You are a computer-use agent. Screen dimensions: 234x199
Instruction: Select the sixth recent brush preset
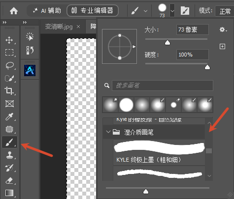coord(189,105)
